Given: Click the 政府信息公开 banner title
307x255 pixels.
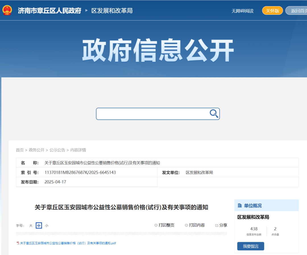Looking at the screenshot, I should coord(158,50).
